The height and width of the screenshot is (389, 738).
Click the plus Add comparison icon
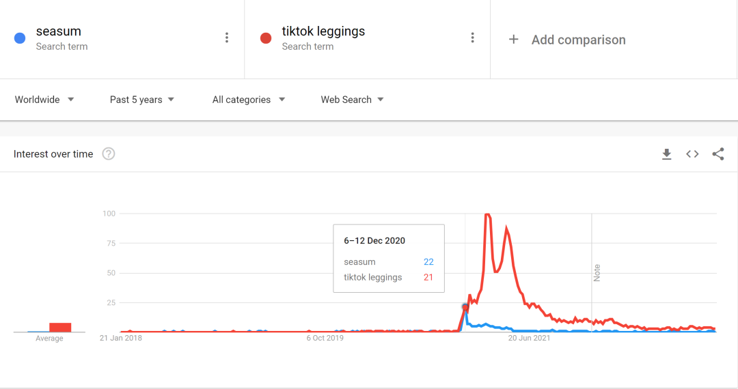514,40
